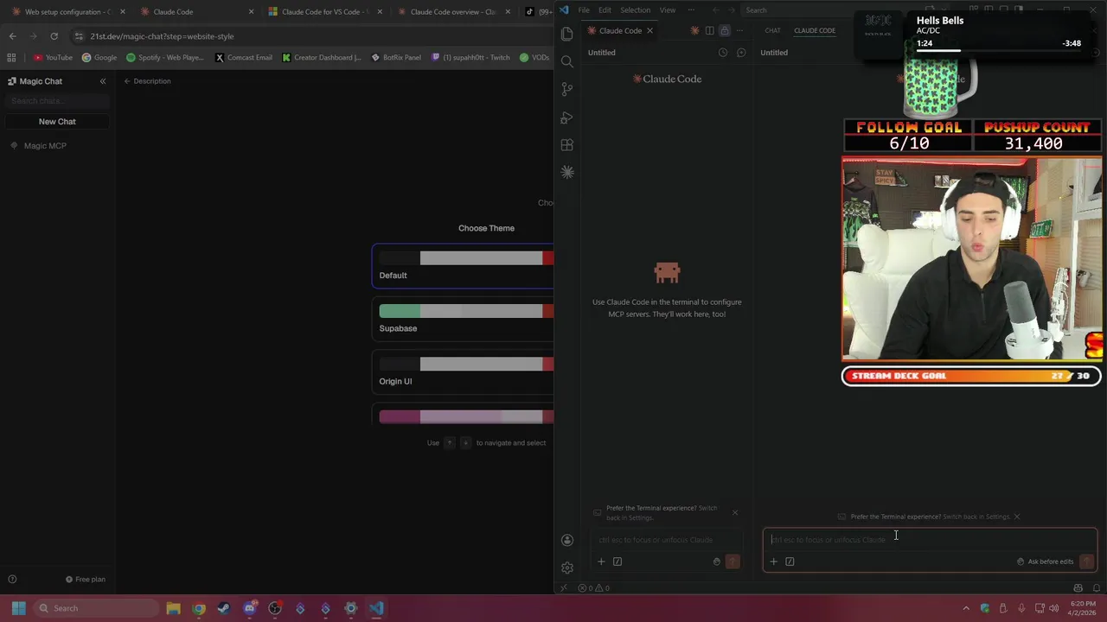This screenshot has width=1107, height=622.
Task: Open the YouTube bookmark
Action: click(x=53, y=58)
